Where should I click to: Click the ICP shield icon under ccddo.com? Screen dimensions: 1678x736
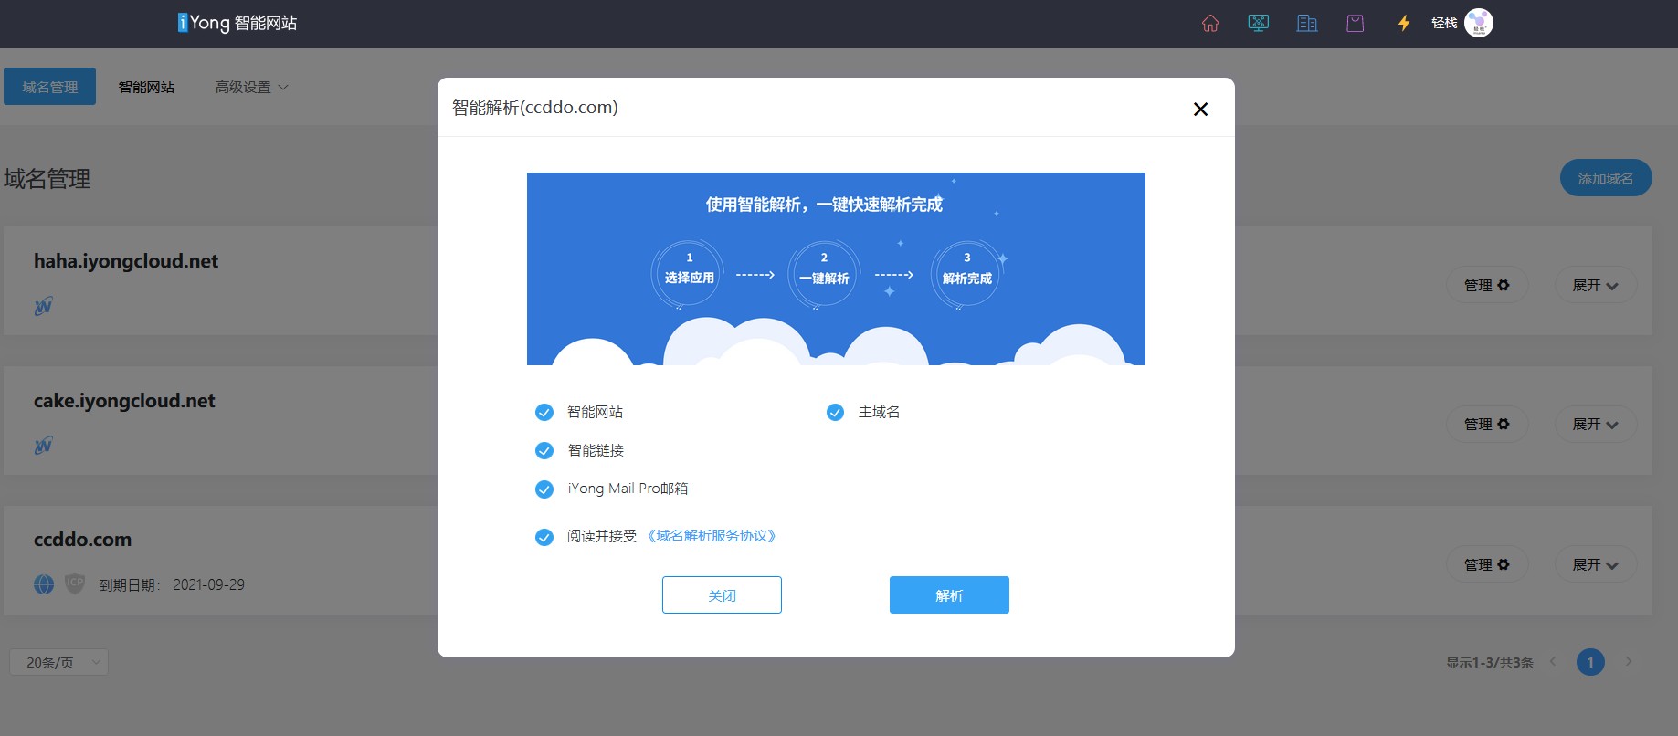75,584
